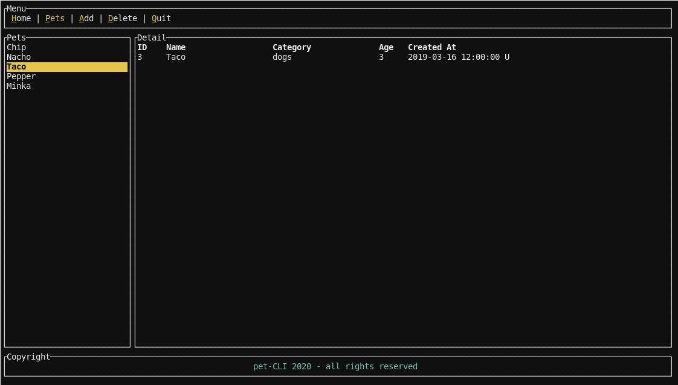678x385 pixels.
Task: Click the ID column header
Action: point(142,47)
